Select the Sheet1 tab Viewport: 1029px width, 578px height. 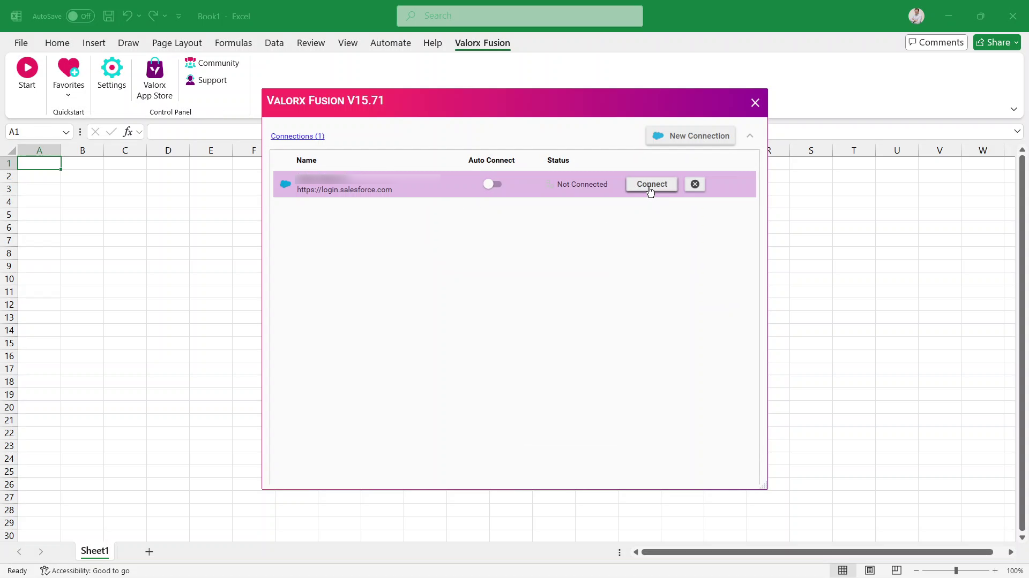[x=95, y=551]
